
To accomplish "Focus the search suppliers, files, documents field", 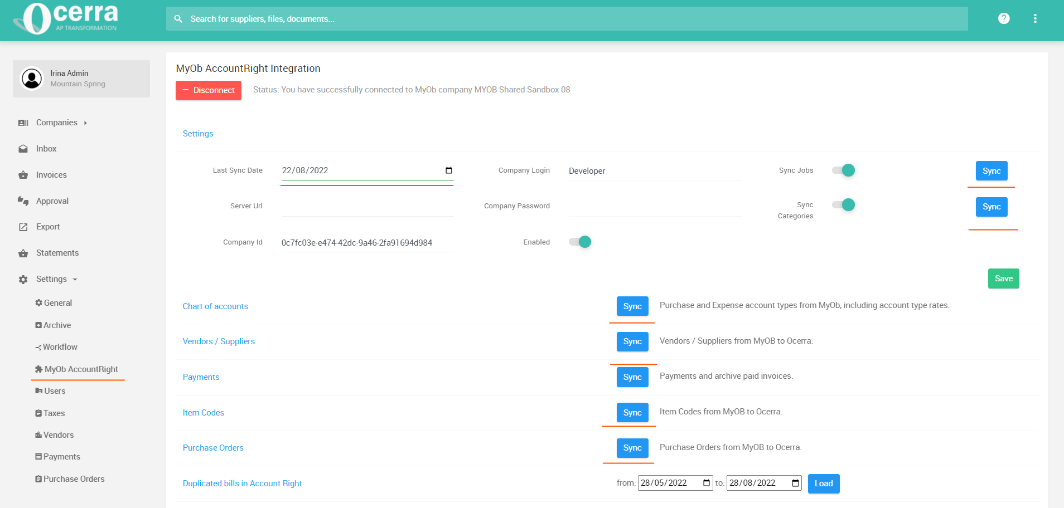I will 567,19.
